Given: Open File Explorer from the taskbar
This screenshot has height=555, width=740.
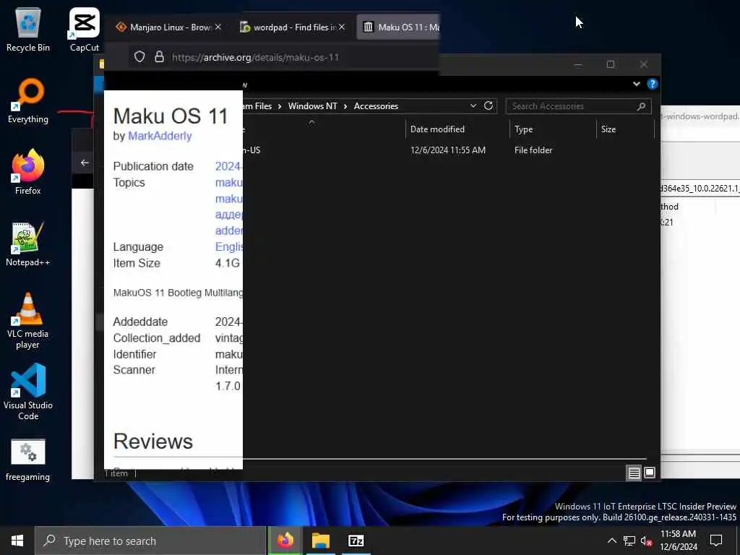Looking at the screenshot, I should coord(320,541).
